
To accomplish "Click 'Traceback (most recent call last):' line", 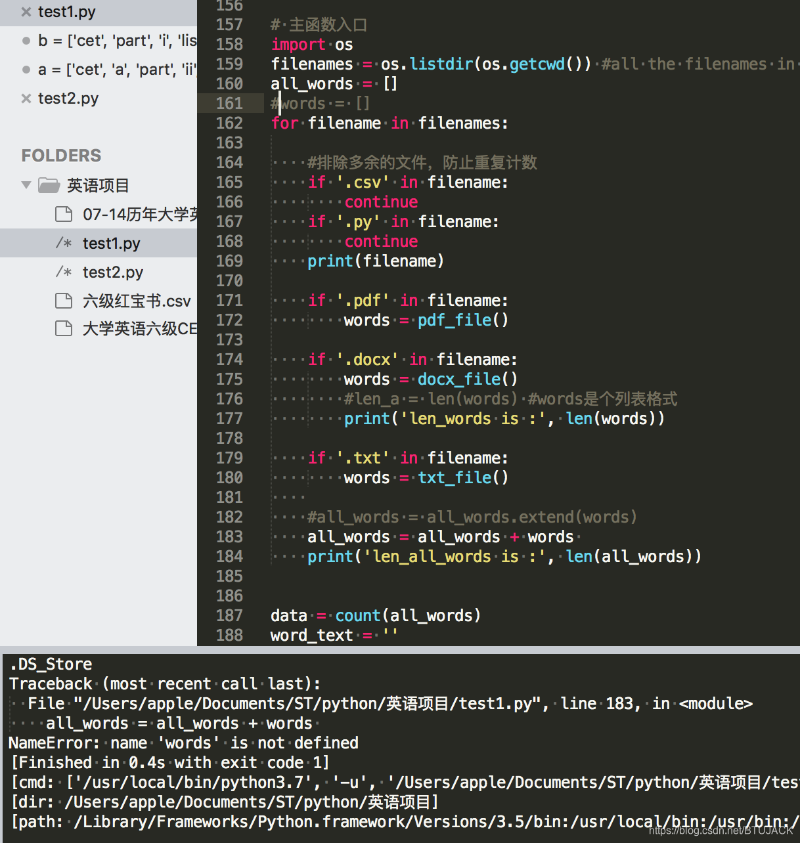I will click(165, 683).
